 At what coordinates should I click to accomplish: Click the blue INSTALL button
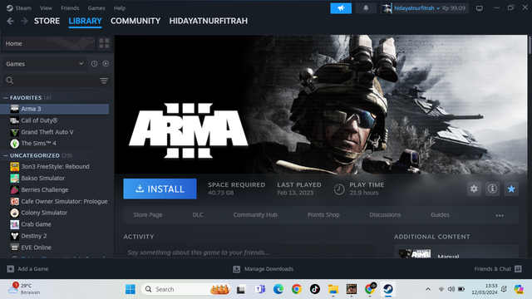[160, 189]
